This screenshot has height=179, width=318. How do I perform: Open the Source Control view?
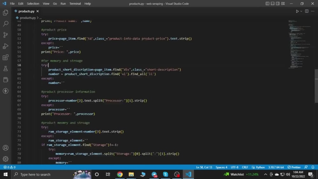(x=5, y=35)
